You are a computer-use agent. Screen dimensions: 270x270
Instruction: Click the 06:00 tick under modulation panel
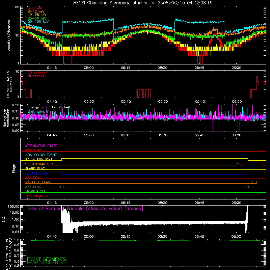[236, 135]
